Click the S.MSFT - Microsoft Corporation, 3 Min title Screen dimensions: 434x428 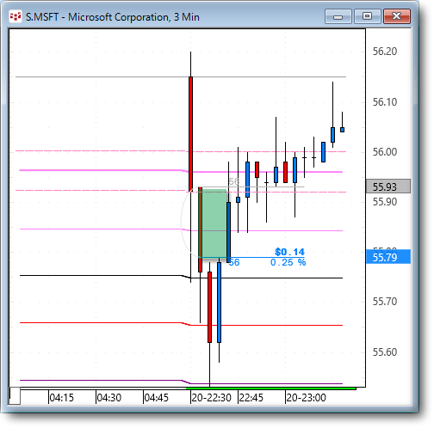click(x=113, y=17)
